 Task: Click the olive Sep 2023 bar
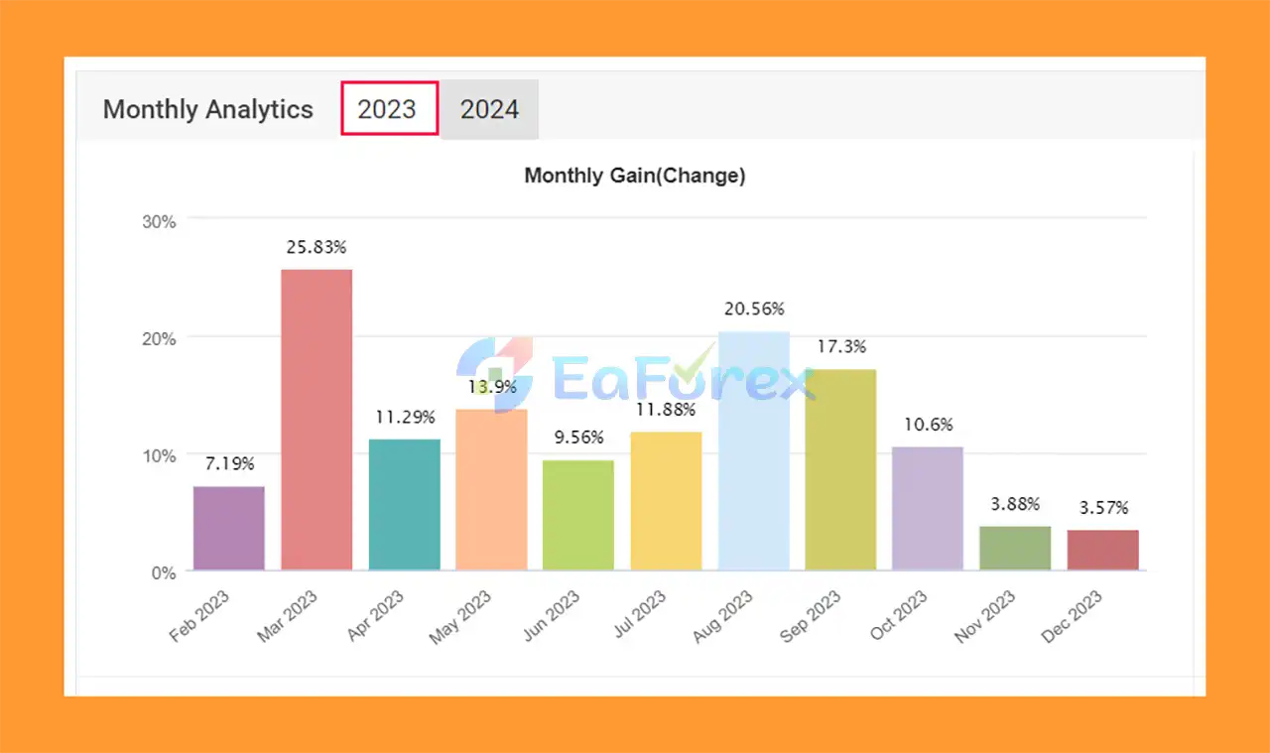coord(840,470)
